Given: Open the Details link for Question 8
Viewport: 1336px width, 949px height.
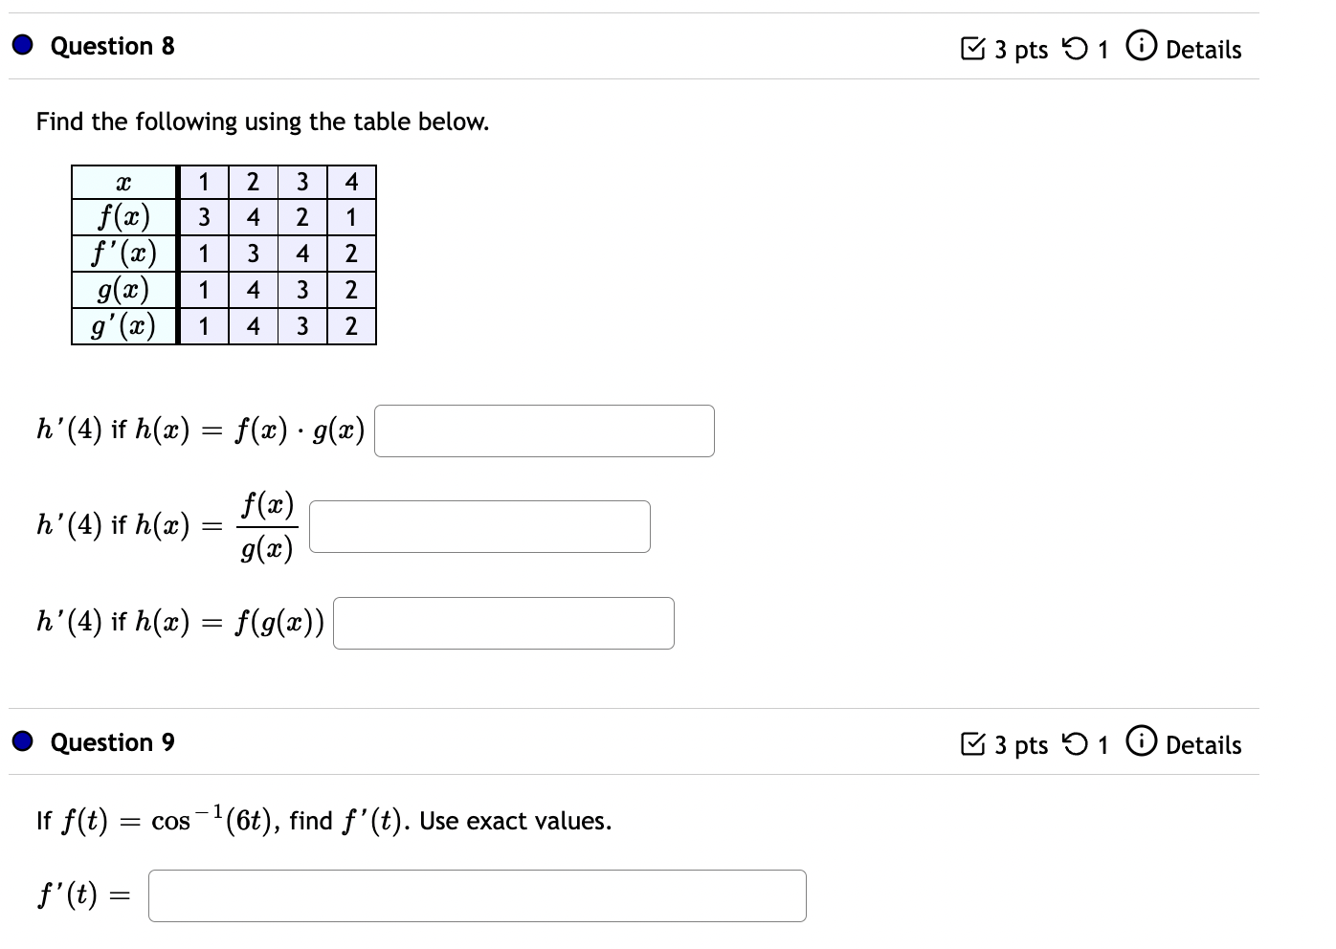Looking at the screenshot, I should (1204, 50).
